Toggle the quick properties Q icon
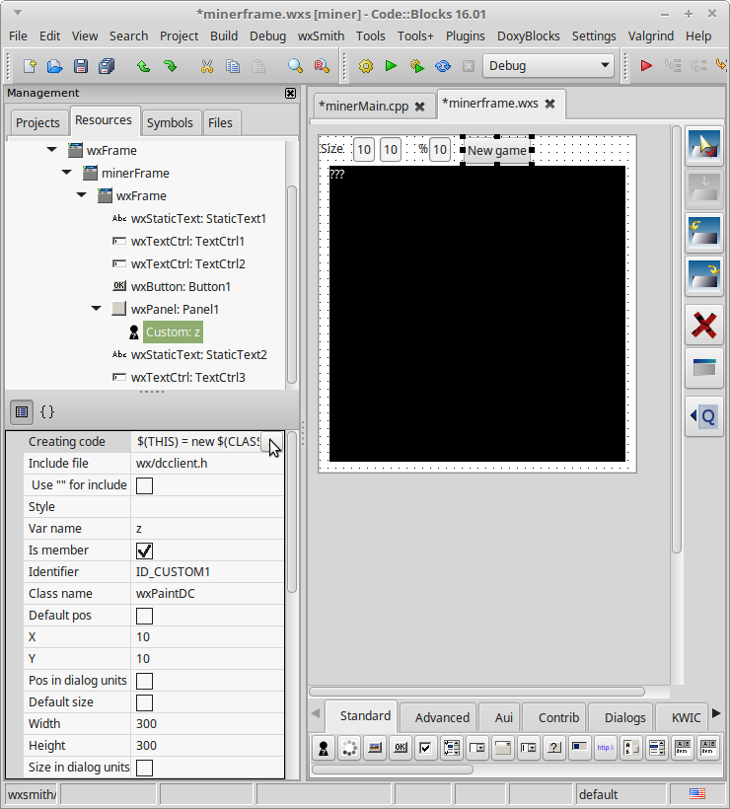Viewport: 730px width, 809px height. tap(704, 416)
